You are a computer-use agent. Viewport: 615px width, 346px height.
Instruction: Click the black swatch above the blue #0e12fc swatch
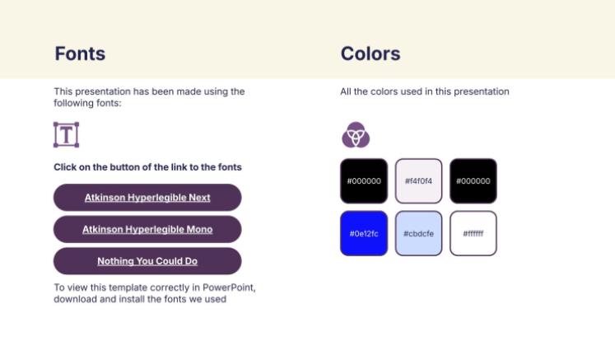[x=363, y=181]
